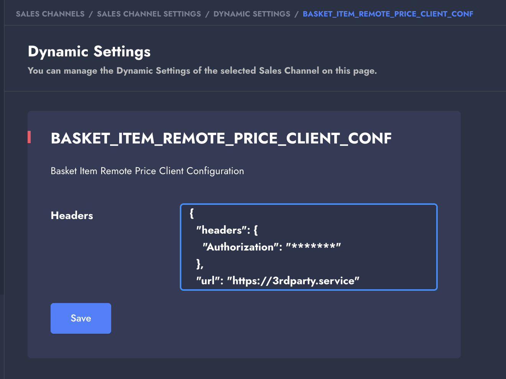
Task: Navigate to Dynamic Settings breadcrumb
Action: point(251,14)
